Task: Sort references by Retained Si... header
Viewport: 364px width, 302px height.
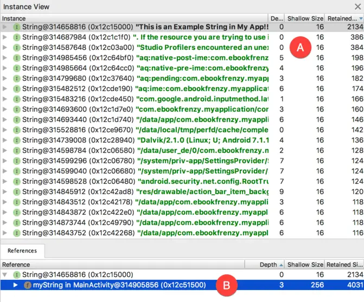Action: [x=344, y=265]
